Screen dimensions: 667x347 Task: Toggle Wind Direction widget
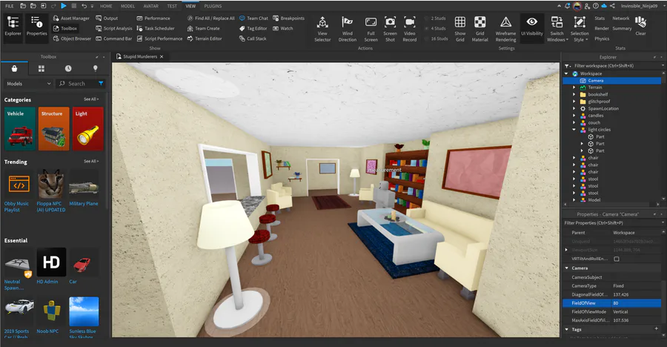click(x=347, y=28)
